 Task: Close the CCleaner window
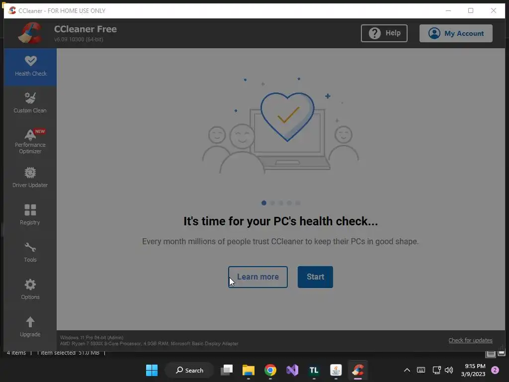(x=494, y=11)
